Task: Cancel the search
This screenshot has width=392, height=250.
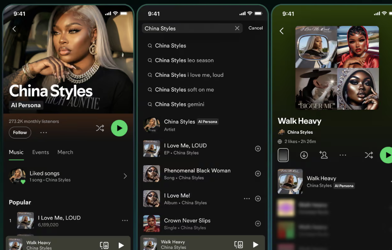Action: tap(256, 28)
